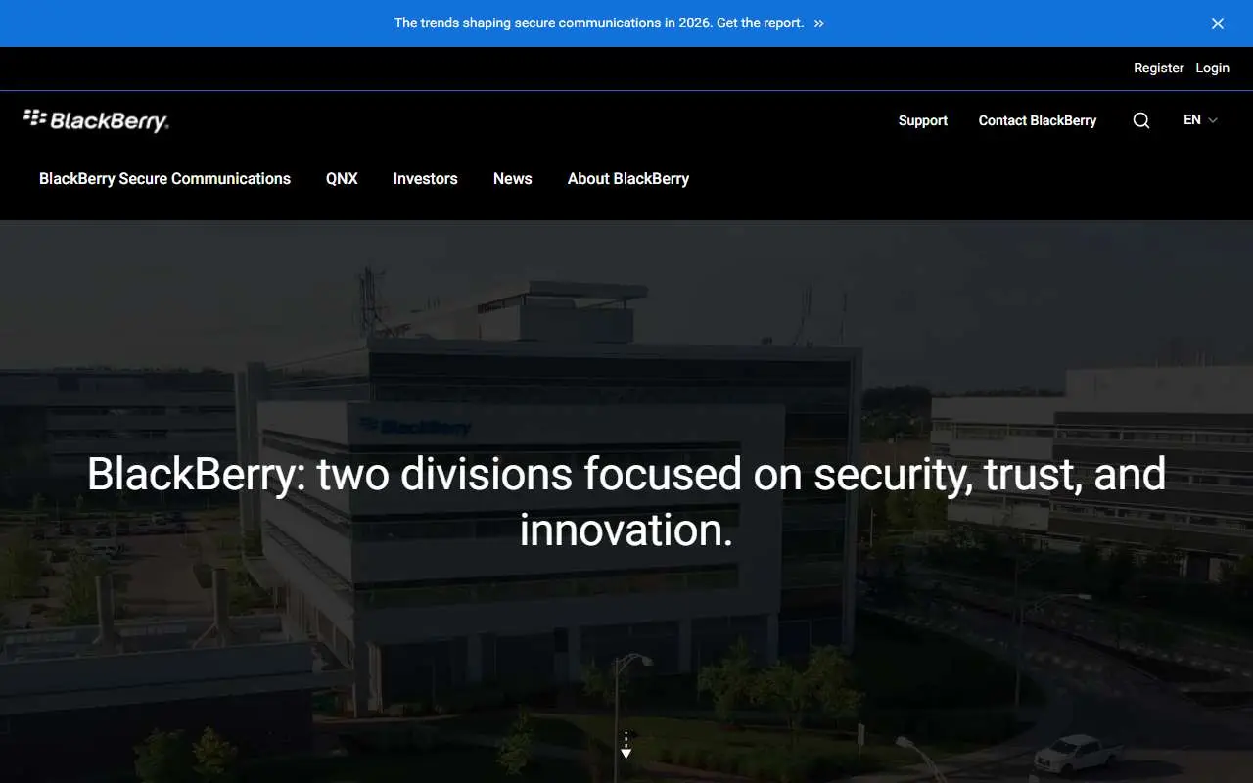Screen dimensions: 1253x783
Task: Expand the EN language dropdown
Action: click(1200, 120)
